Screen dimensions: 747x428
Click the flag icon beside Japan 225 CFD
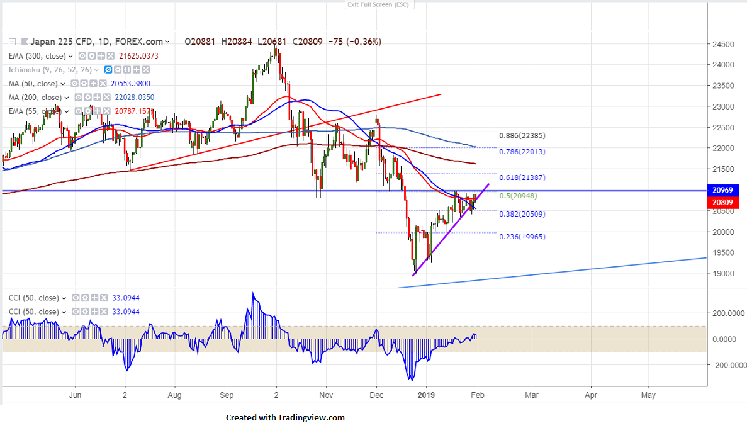pos(25,42)
